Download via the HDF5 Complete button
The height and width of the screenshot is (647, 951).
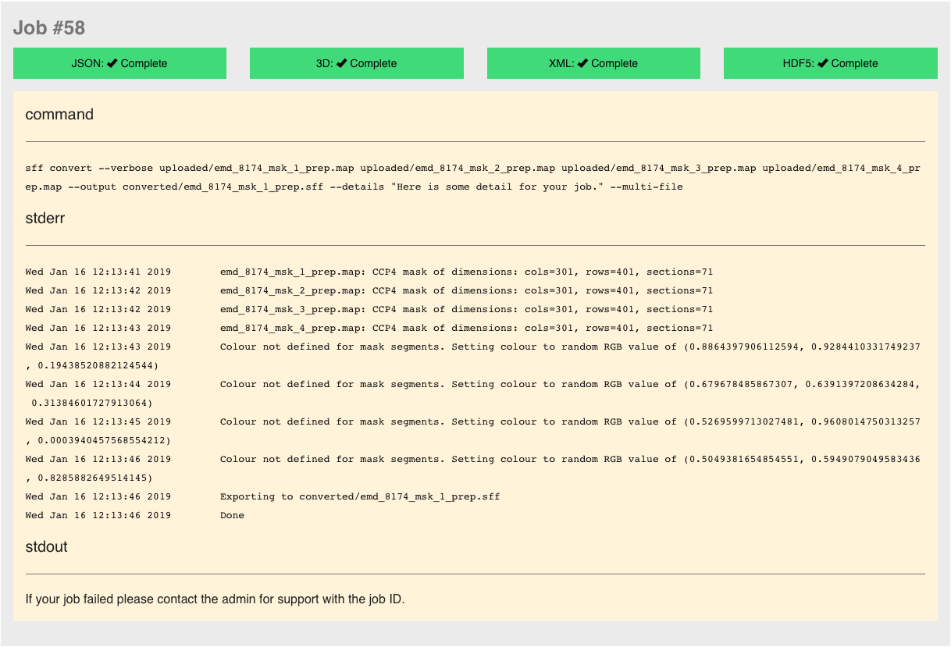(830, 63)
